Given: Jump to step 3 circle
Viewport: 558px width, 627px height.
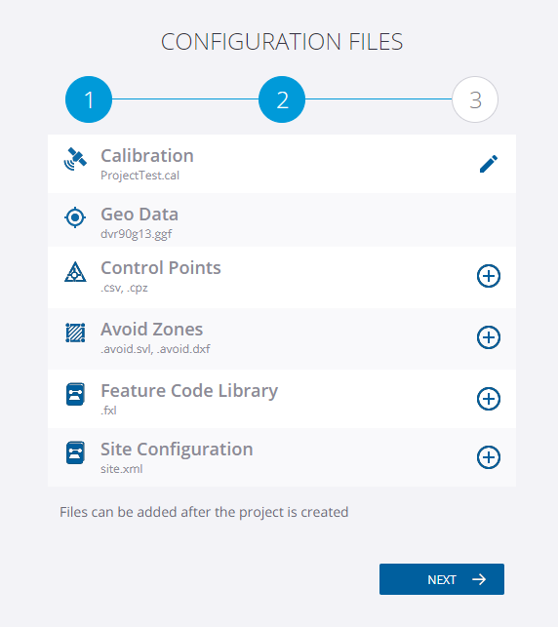Looking at the screenshot, I should (475, 99).
